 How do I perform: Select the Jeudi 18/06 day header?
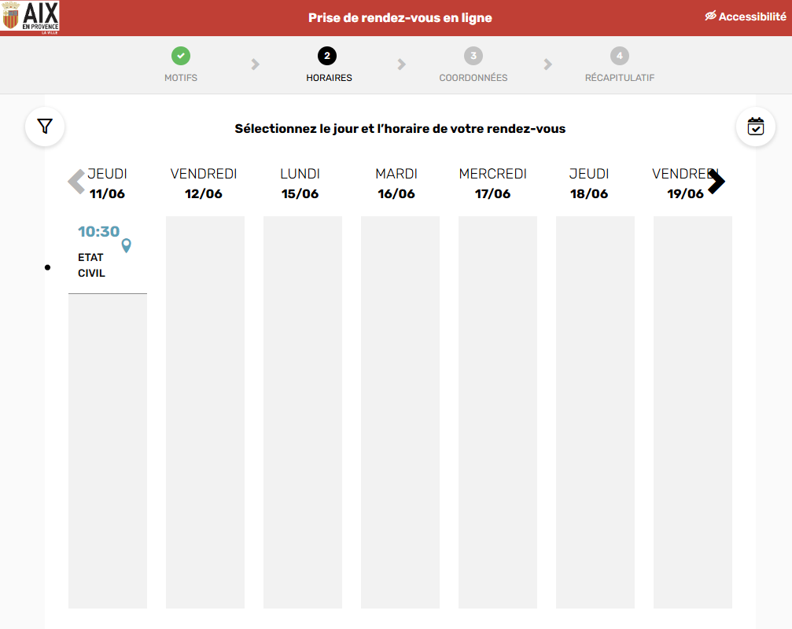[589, 183]
